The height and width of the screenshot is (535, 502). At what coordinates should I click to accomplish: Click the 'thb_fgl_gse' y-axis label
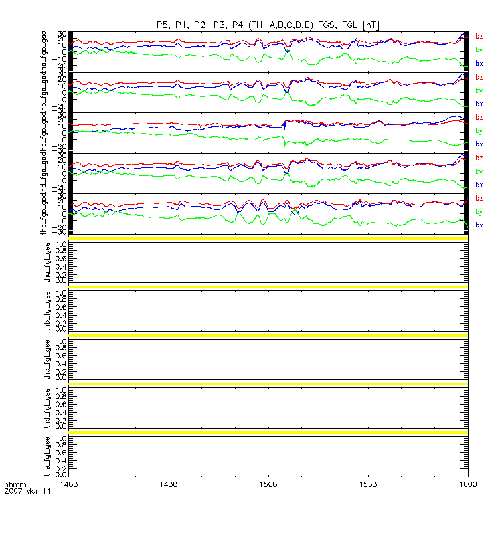pos(47,311)
